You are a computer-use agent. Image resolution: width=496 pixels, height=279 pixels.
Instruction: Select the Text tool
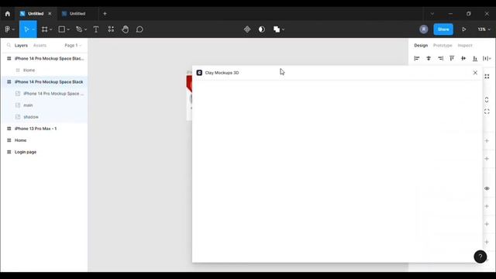96,29
